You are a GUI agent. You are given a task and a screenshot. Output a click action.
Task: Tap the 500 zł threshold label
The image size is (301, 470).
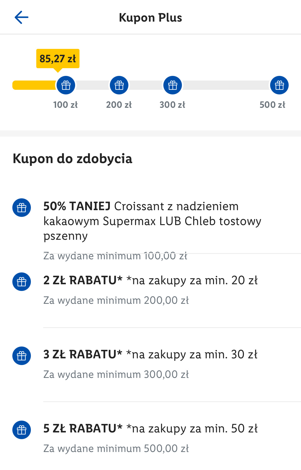(x=272, y=105)
